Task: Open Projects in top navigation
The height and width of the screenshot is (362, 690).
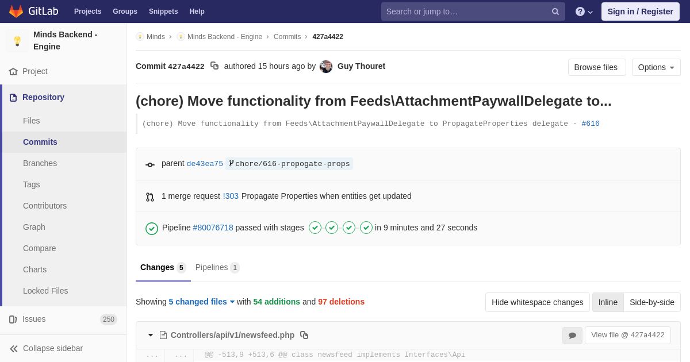Action: click(87, 11)
